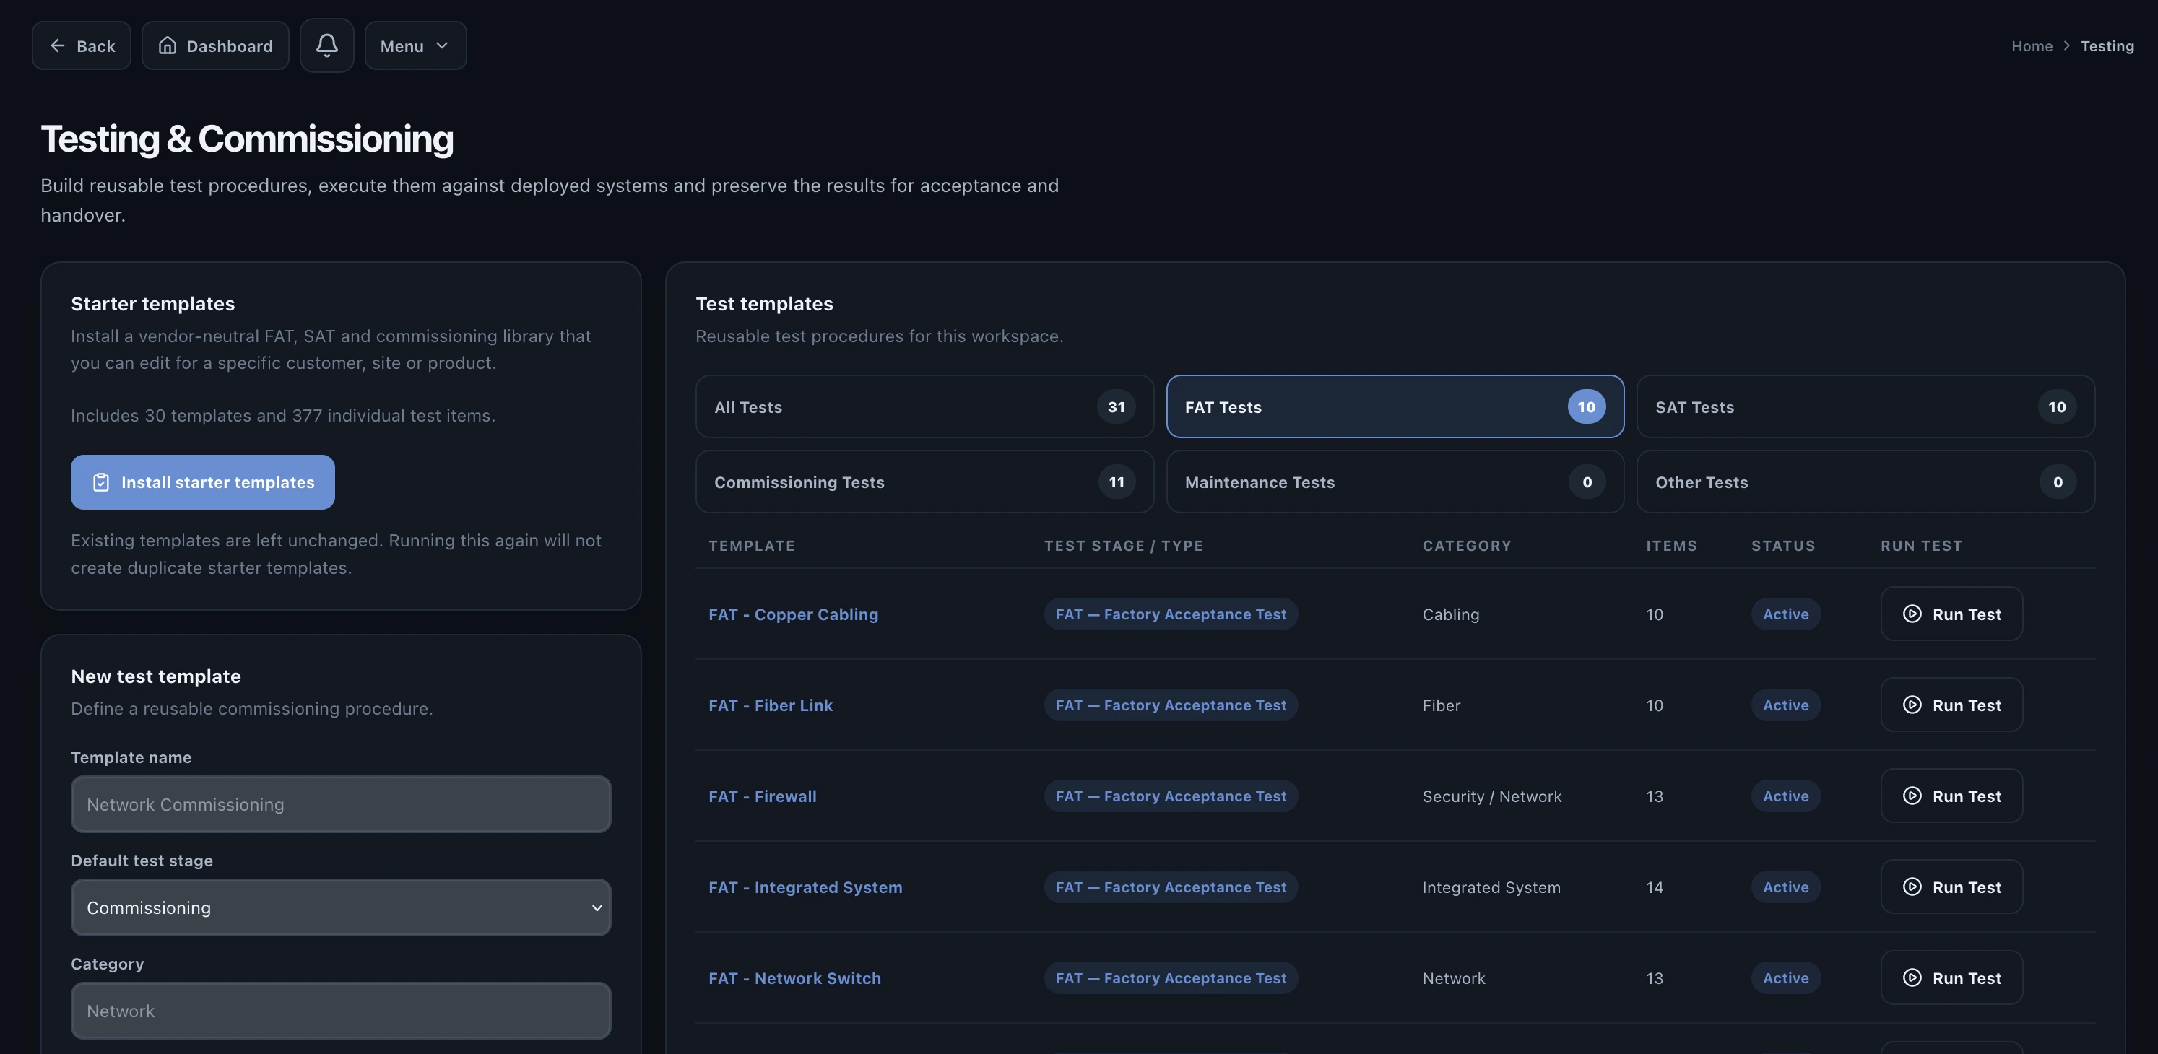The width and height of the screenshot is (2158, 1054).
Task: Click the CATEGORY column header
Action: 1466,546
